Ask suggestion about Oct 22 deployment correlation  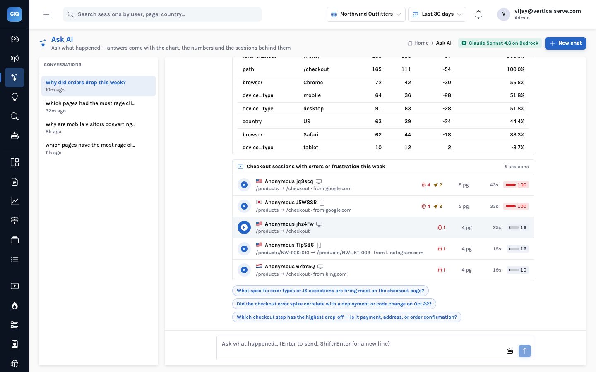(334, 304)
